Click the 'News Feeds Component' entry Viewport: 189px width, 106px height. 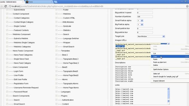[x=23, y=51]
